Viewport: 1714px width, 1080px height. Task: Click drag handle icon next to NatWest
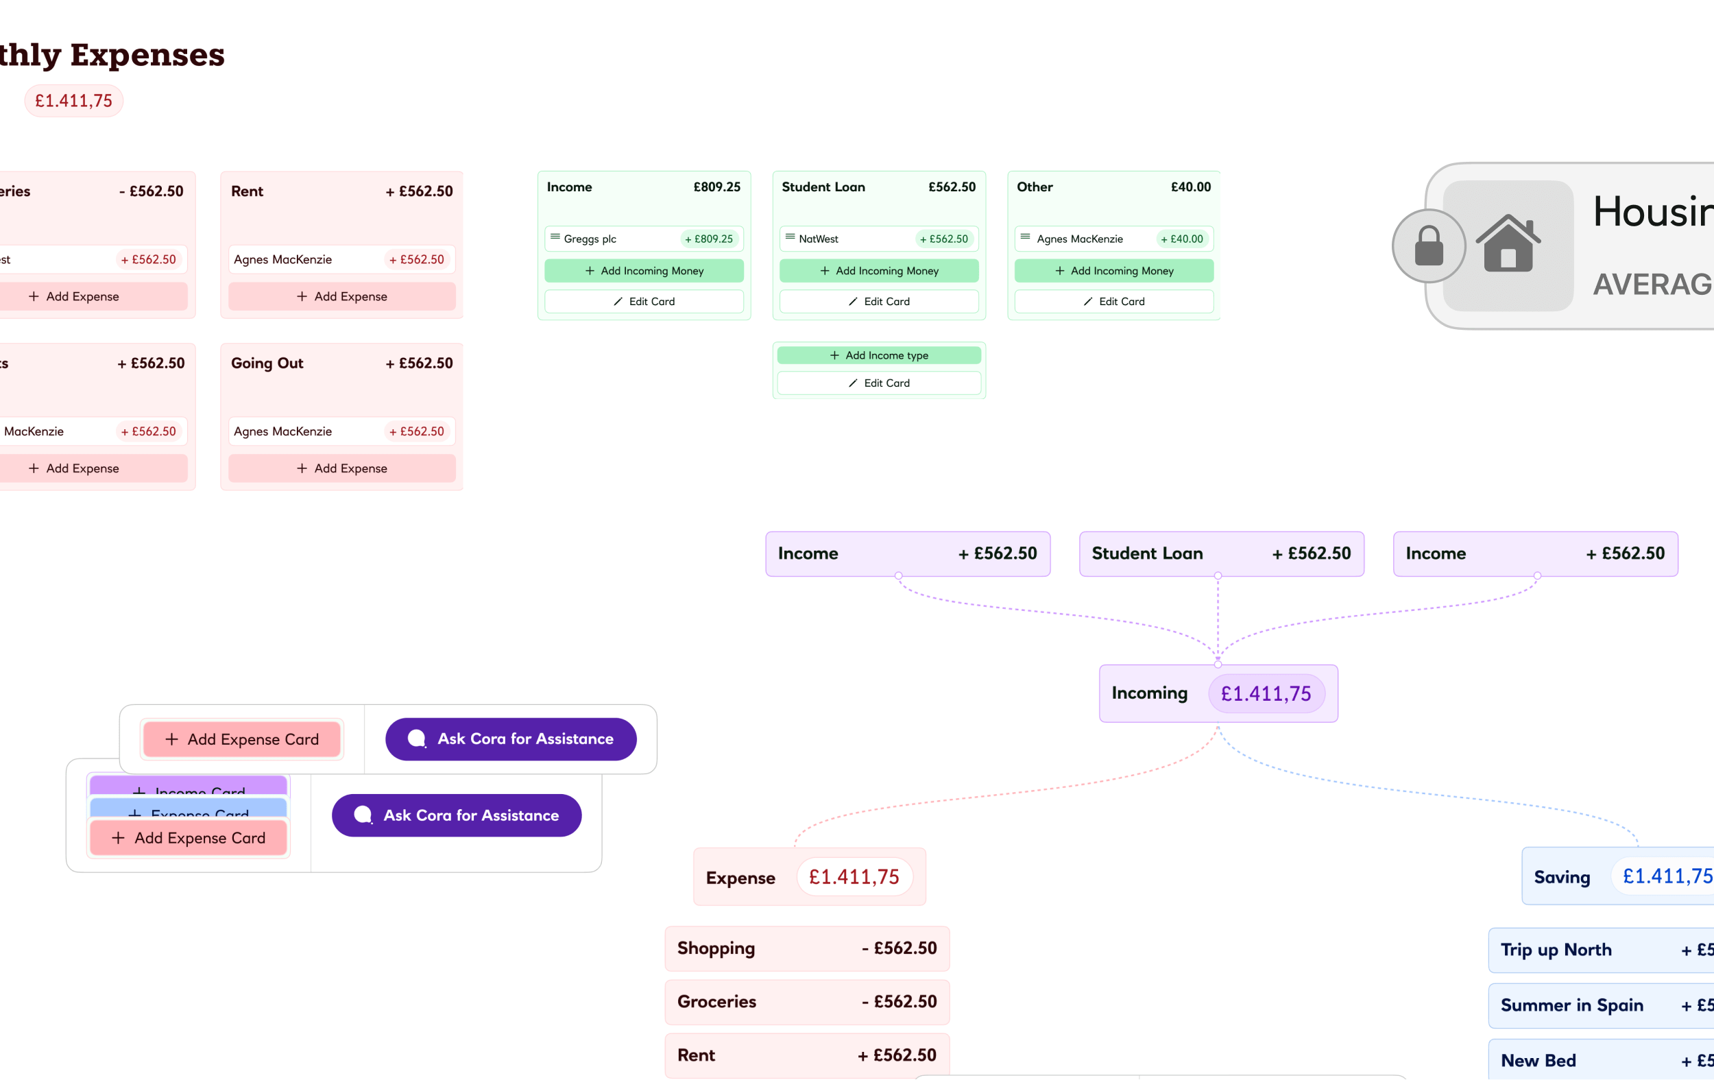click(789, 237)
